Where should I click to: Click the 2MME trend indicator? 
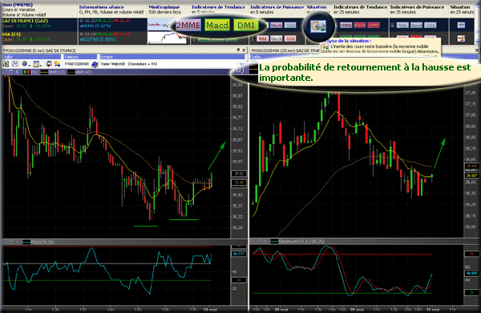pos(188,26)
